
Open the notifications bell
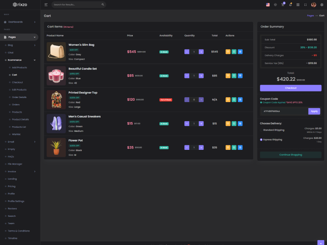click(290, 5)
